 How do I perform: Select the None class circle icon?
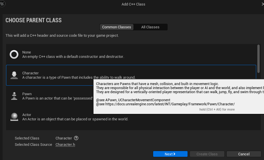(x=14, y=54)
